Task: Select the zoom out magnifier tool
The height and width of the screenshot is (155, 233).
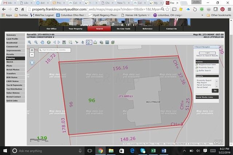Action: [36, 42]
